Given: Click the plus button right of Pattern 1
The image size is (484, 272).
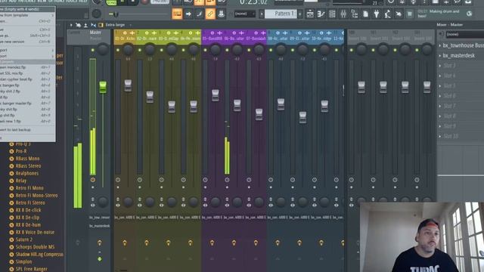Looking at the screenshot, I should (x=299, y=14).
